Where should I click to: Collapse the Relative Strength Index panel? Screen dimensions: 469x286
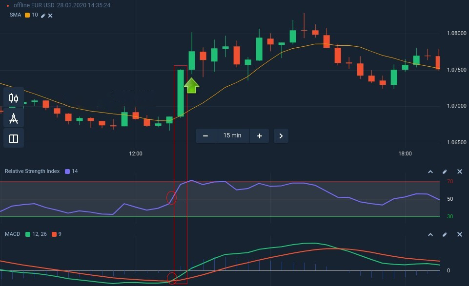click(430, 172)
